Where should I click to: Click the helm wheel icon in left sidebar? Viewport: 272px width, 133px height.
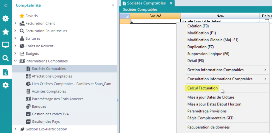pos(6,19)
